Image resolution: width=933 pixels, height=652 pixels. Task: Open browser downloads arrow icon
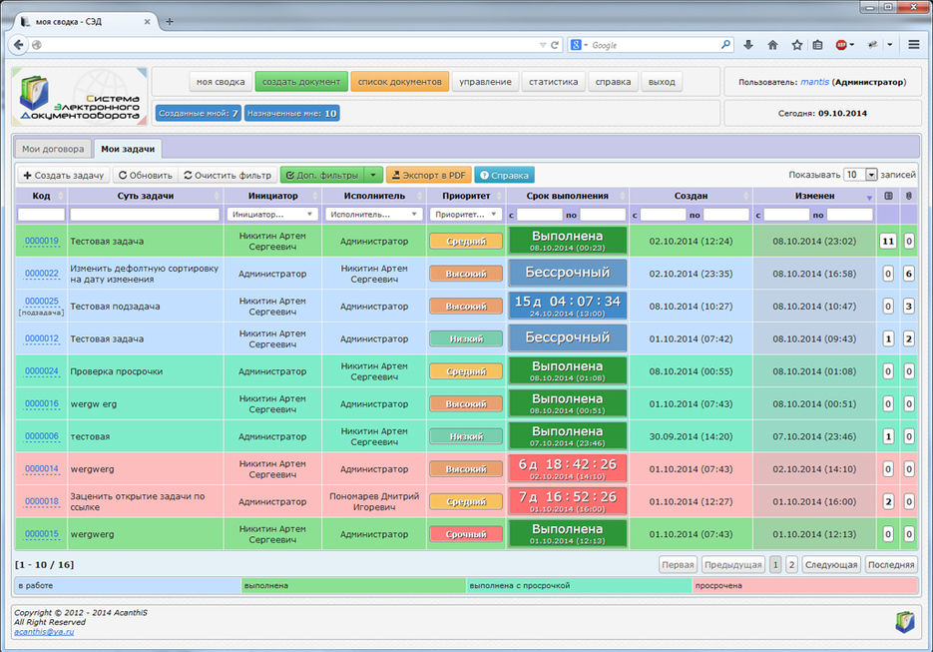coord(748,45)
